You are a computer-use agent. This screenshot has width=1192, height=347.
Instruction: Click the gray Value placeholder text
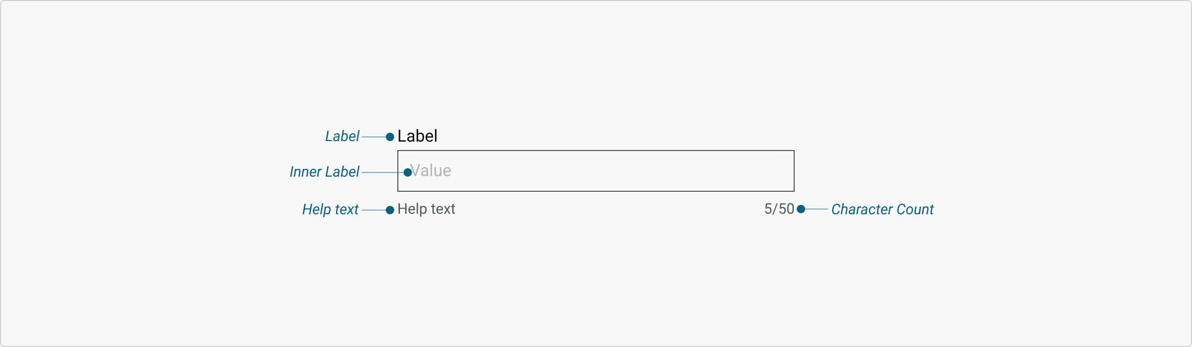(x=431, y=171)
